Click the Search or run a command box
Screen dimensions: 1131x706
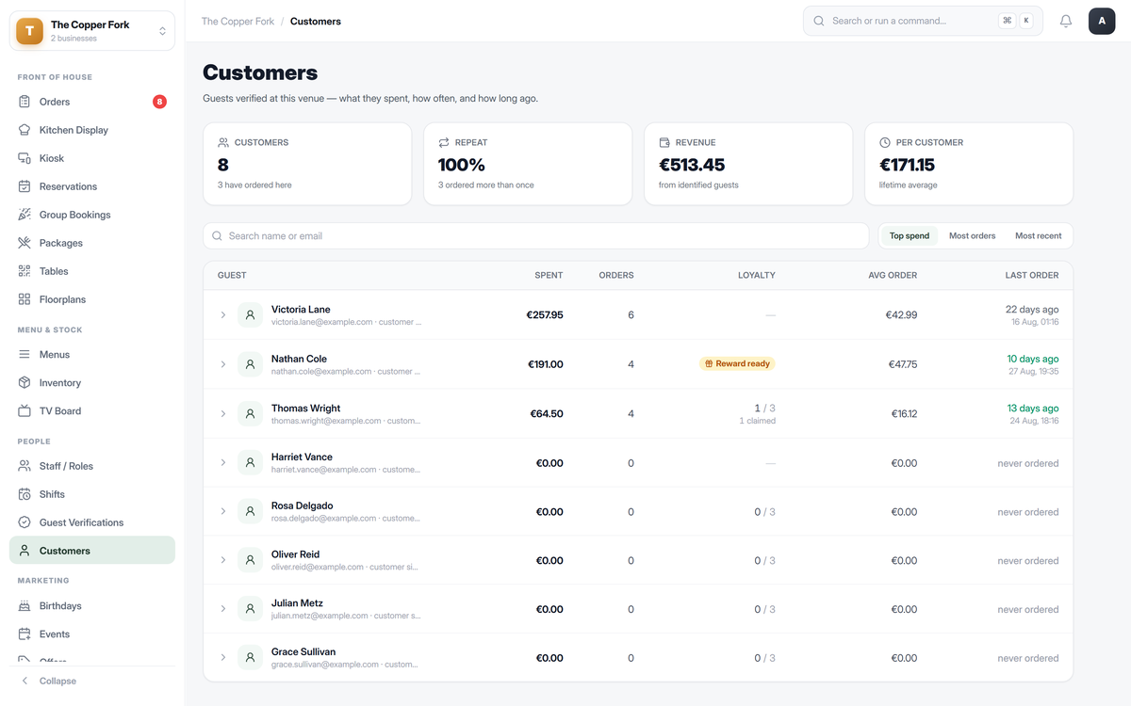pyautogui.click(x=923, y=21)
